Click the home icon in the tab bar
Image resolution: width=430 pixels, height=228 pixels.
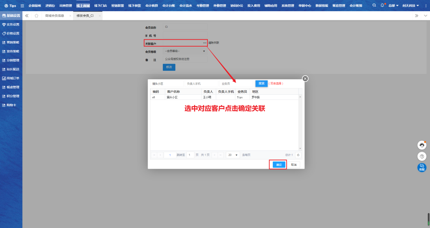tap(37, 16)
